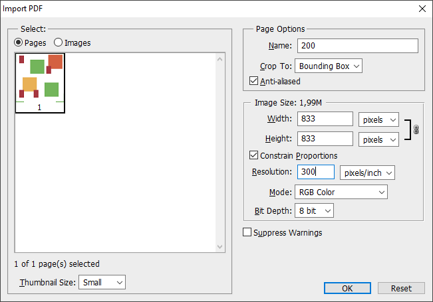Click the scroll down arrow in page list
The height and width of the screenshot is (302, 433).
click(x=221, y=247)
